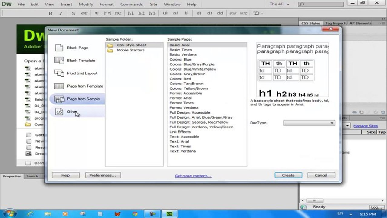The image size is (387, 218).
Task: Insert definition term (dt) from toolbar
Action: click(x=209, y=13)
